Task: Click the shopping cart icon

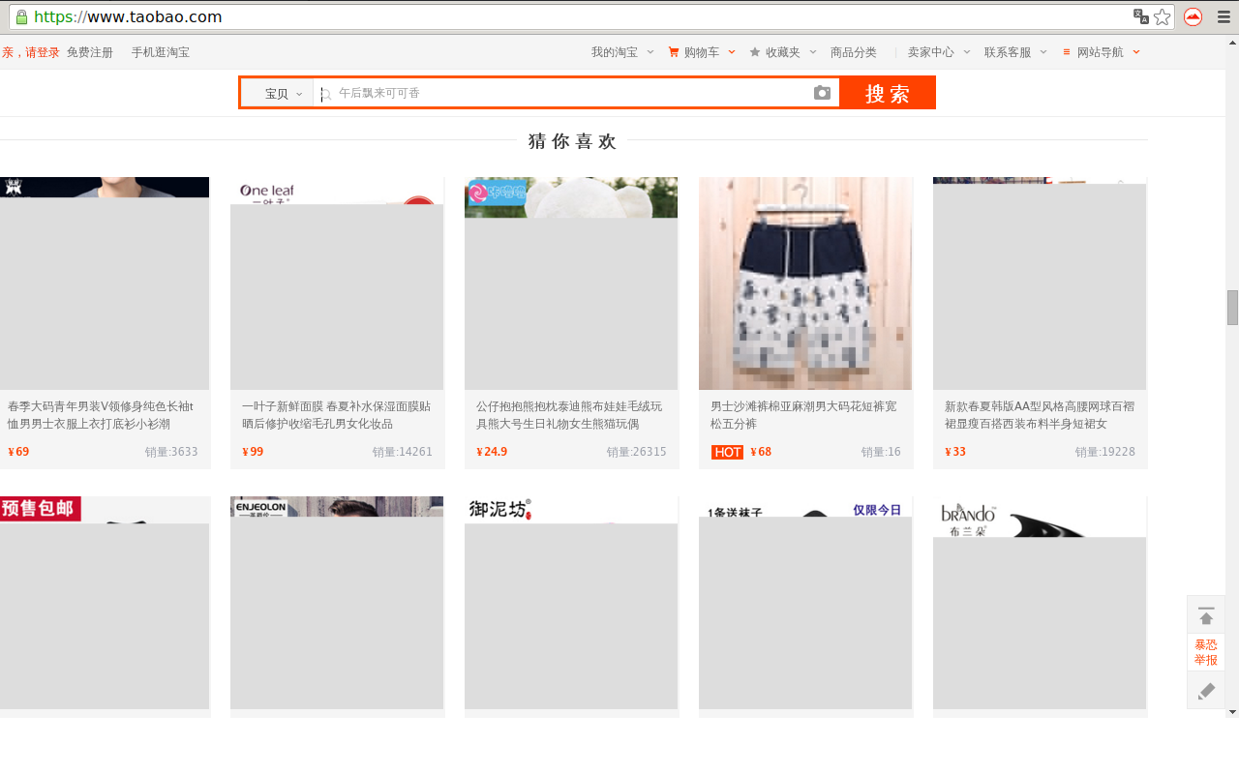Action: click(674, 52)
